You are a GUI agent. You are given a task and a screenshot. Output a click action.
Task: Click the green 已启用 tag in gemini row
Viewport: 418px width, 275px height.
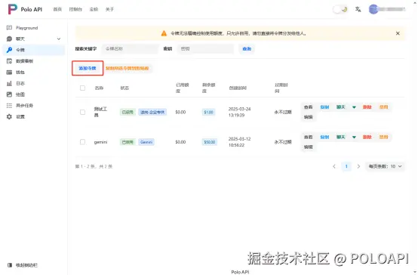coord(128,142)
